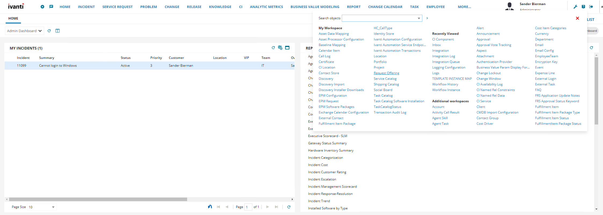This screenshot has width=603, height=215.
Task: Click the logout arrow icon
Action: pos(591,7)
